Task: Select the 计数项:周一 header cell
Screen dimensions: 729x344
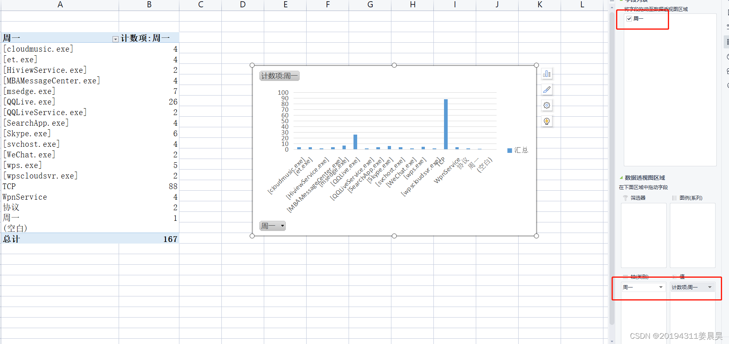Action: pos(149,38)
